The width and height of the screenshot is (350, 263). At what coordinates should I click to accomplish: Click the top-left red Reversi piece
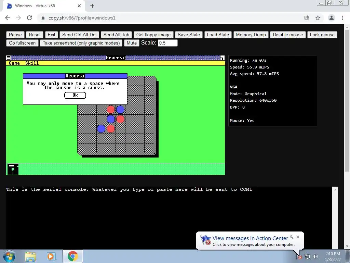(111, 110)
